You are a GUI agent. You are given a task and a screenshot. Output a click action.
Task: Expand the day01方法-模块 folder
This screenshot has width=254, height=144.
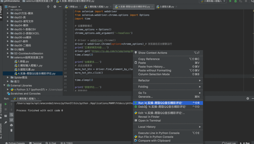pos(7,13)
